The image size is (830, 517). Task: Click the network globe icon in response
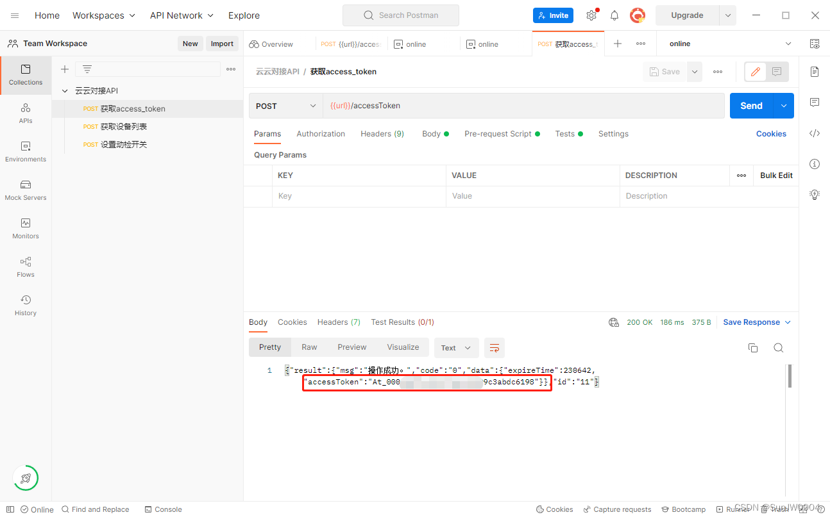coord(614,322)
